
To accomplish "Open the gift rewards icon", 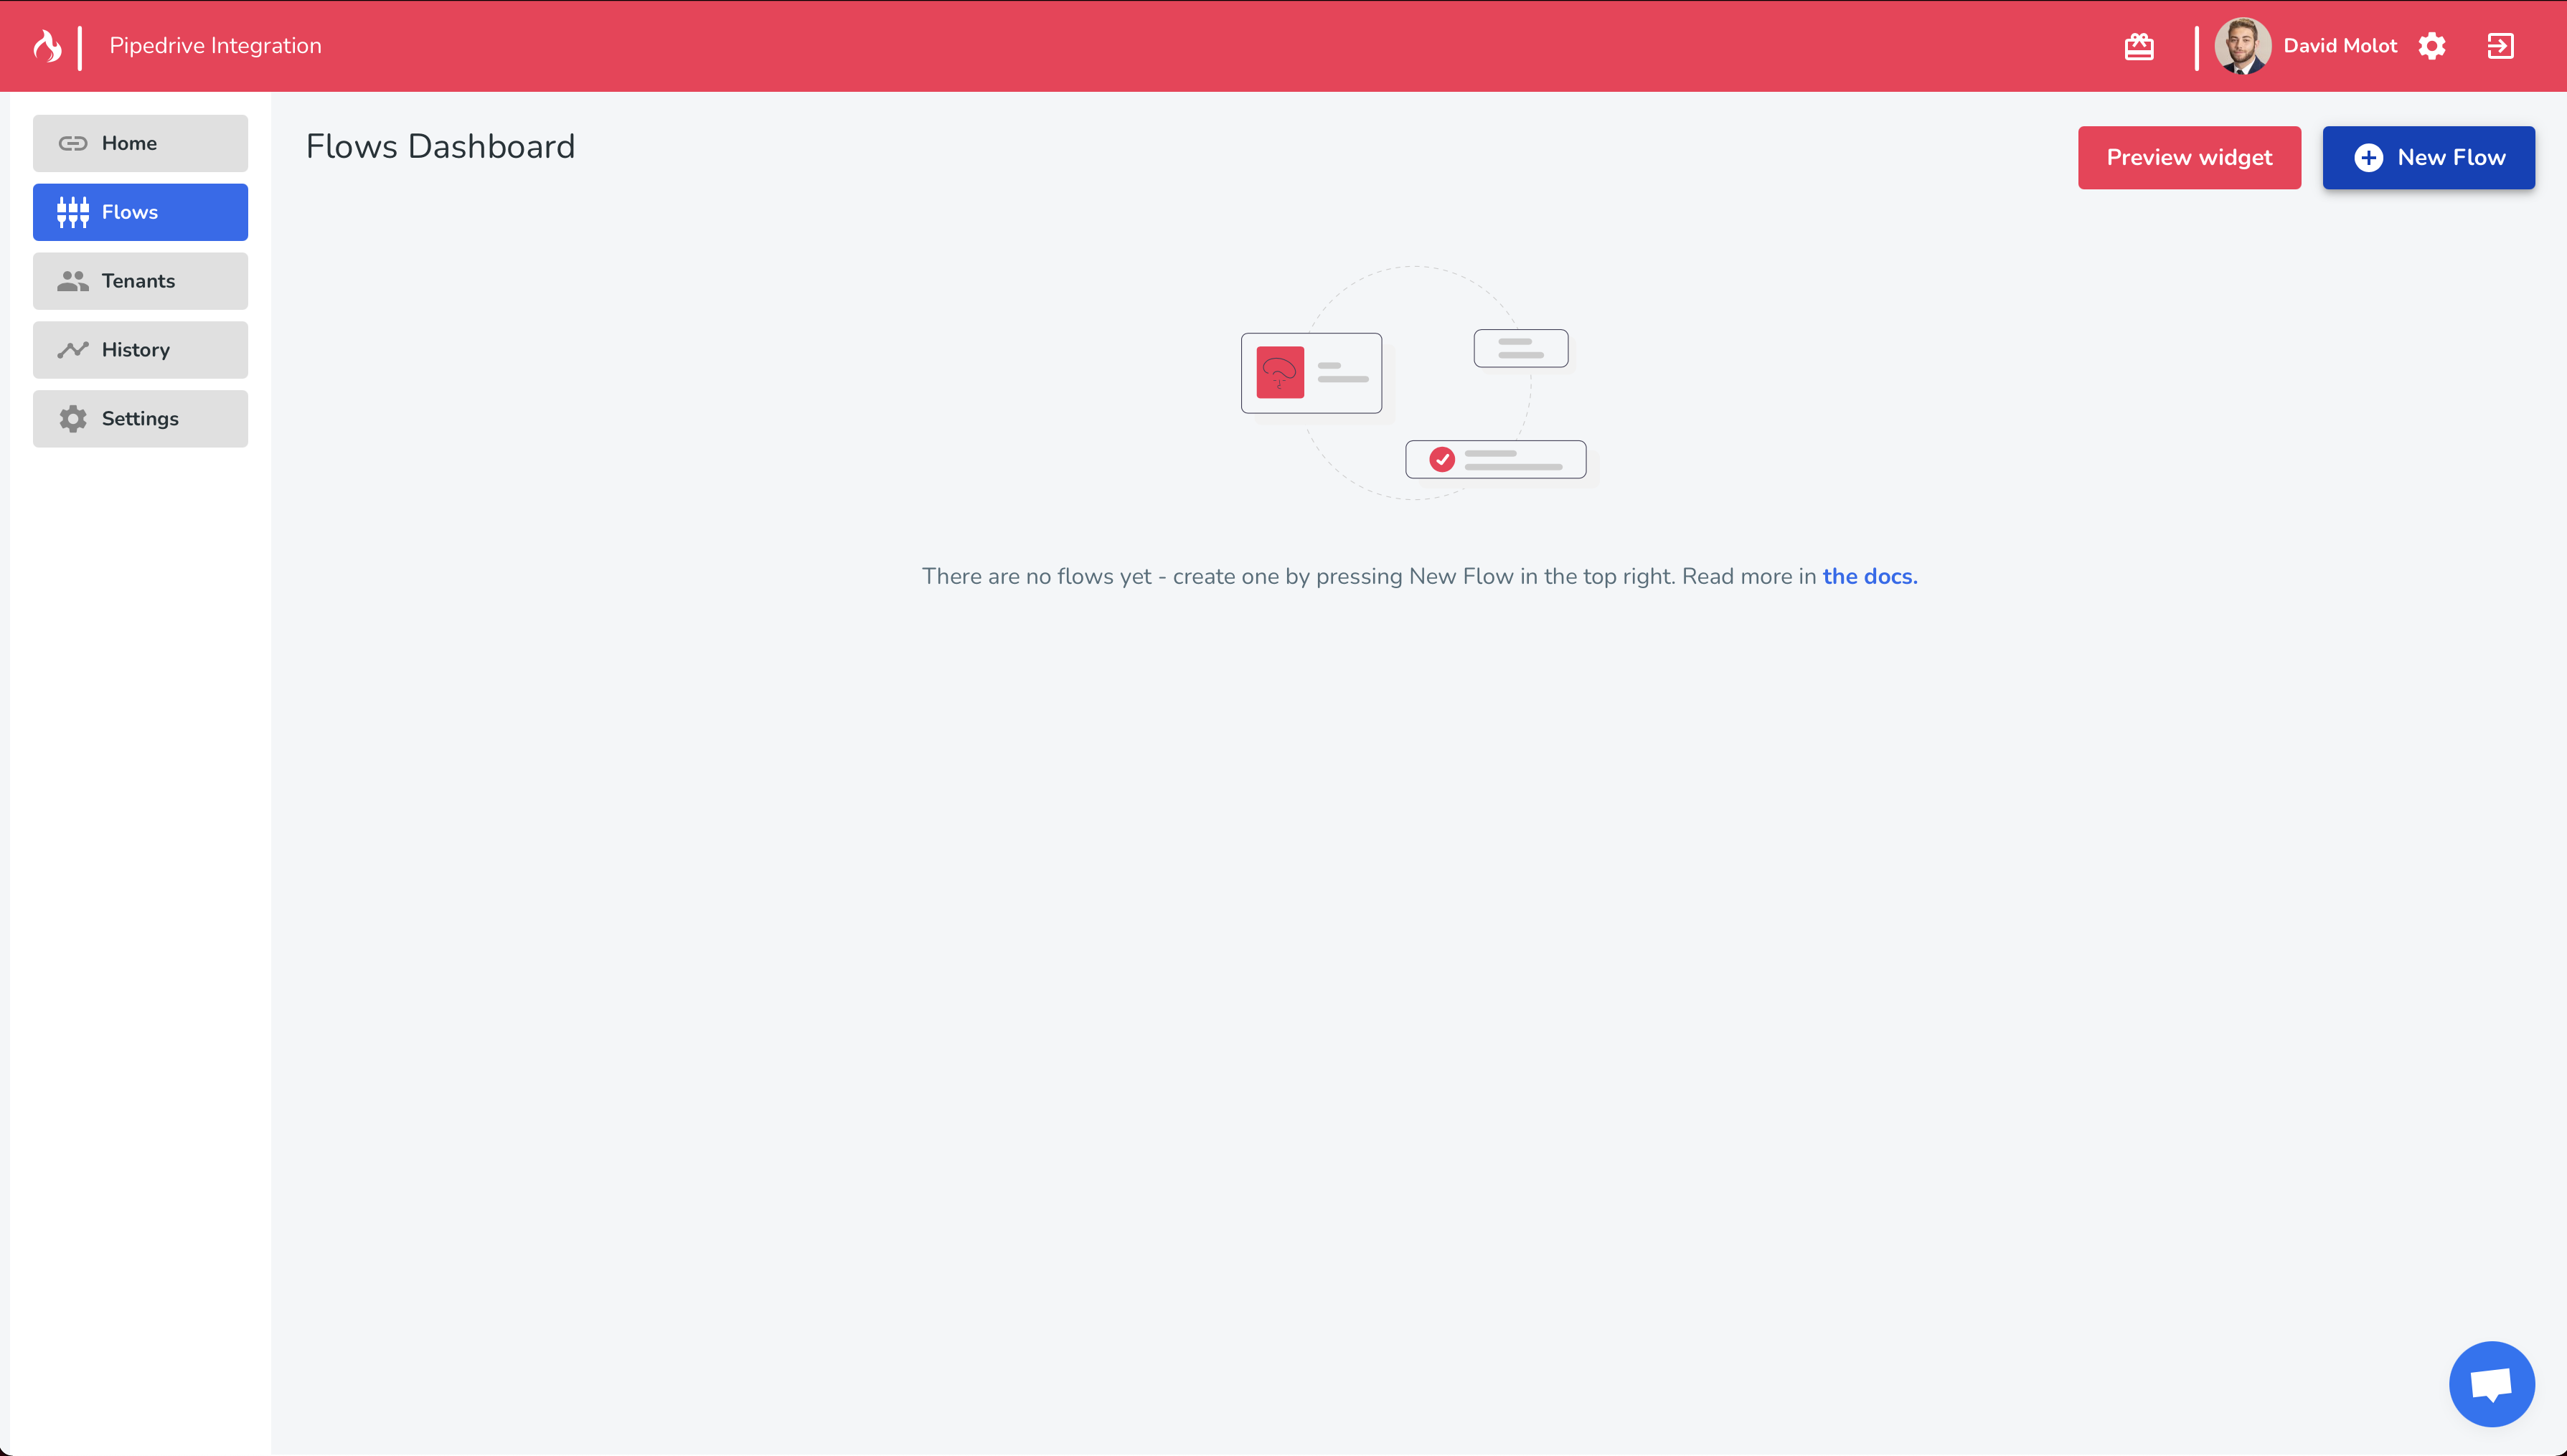I will (x=2139, y=46).
